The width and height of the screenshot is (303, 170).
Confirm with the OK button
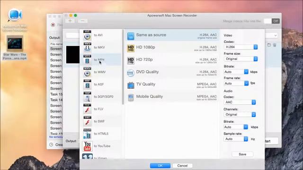pos(160,166)
